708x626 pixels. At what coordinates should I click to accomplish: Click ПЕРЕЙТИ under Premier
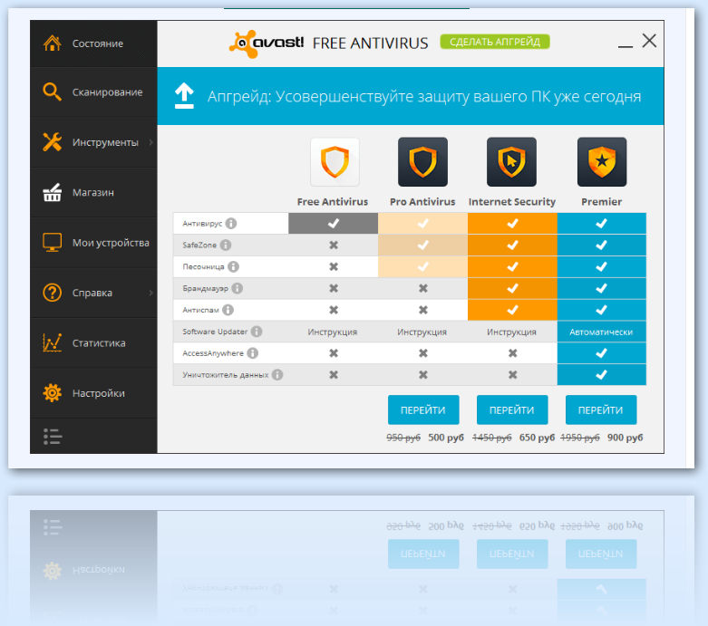(601, 409)
